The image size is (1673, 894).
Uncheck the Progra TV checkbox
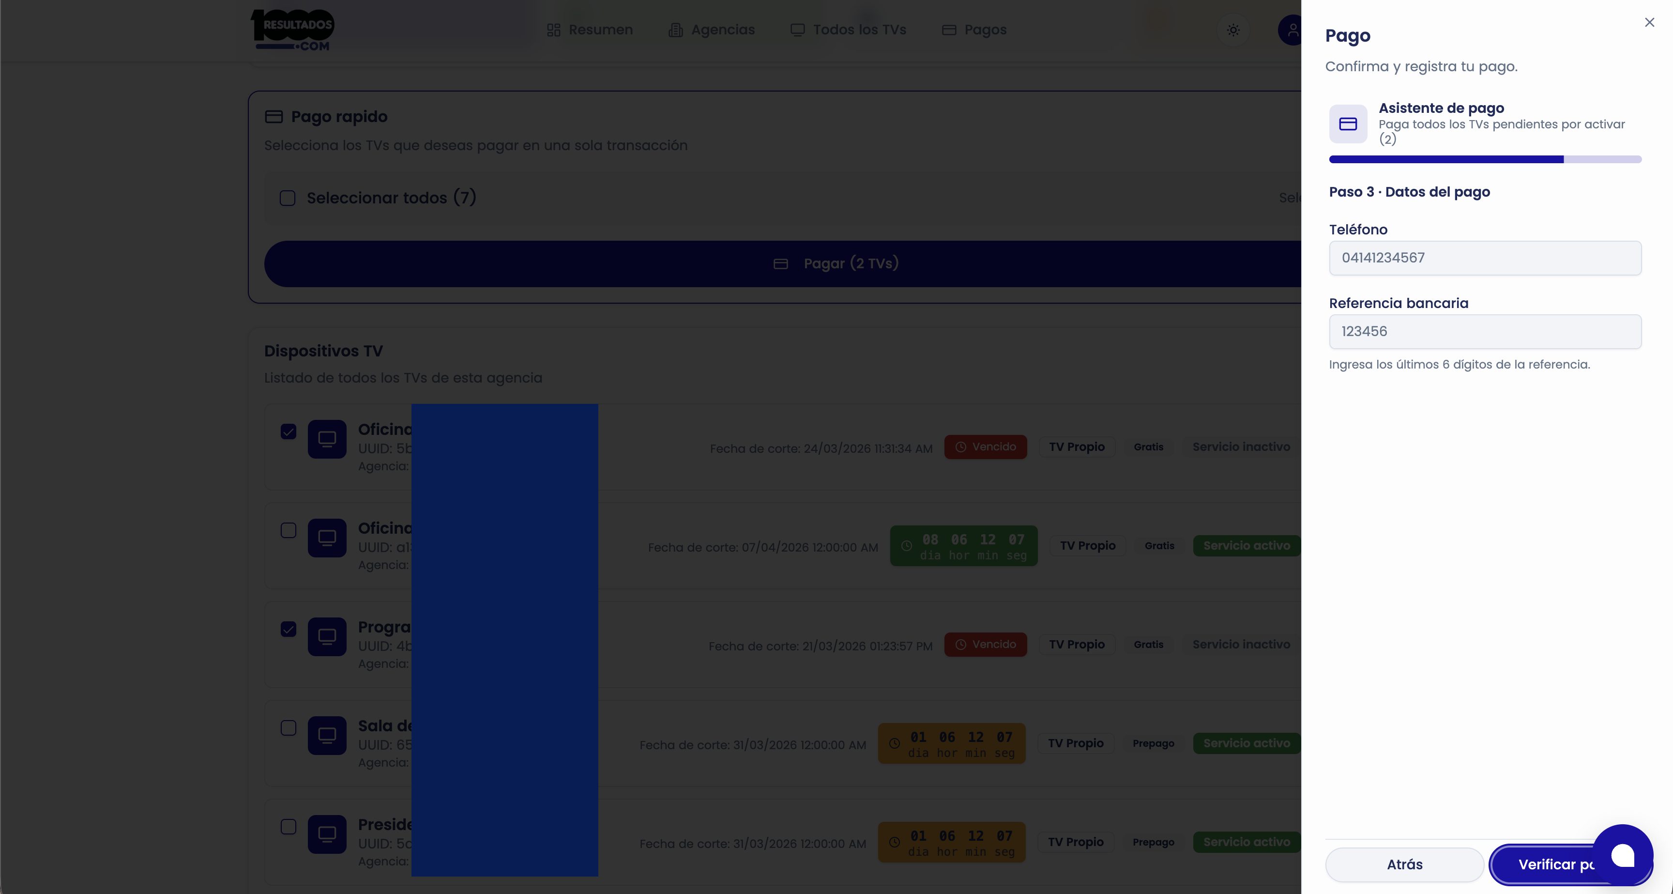point(289,629)
